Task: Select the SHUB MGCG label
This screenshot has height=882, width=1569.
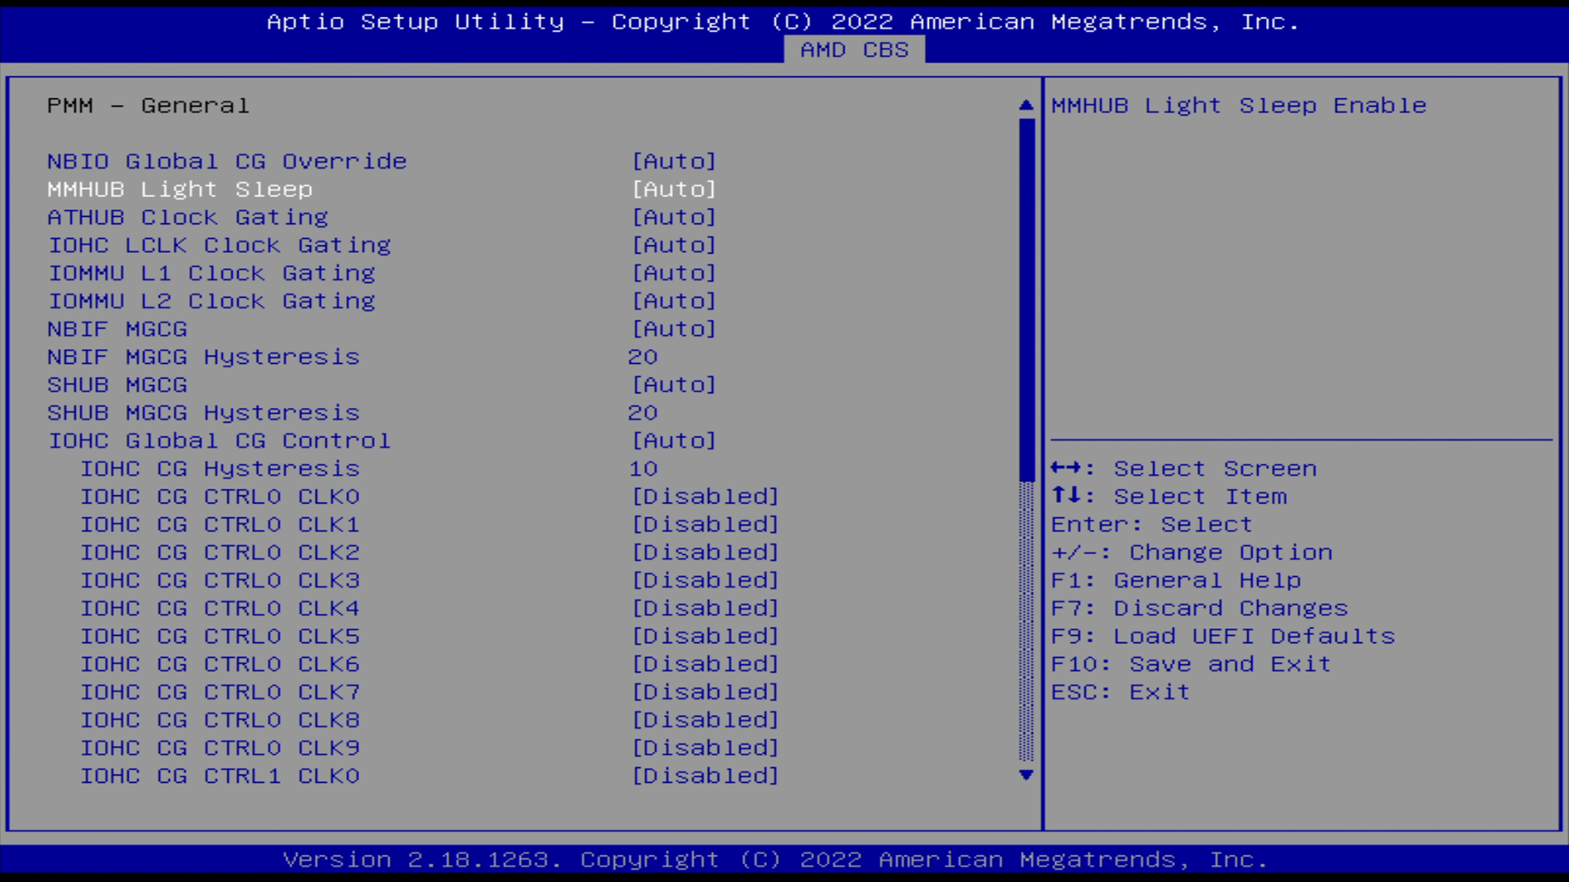Action: (x=118, y=385)
